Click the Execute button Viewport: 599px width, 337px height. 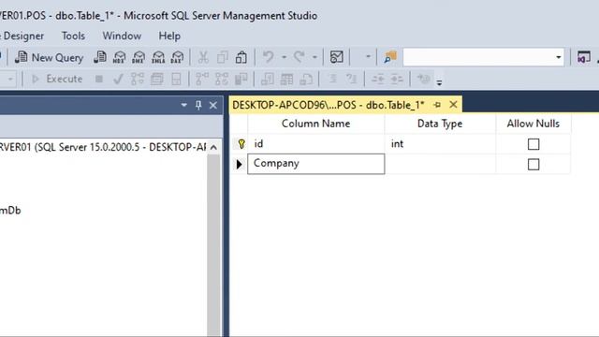[x=57, y=79]
